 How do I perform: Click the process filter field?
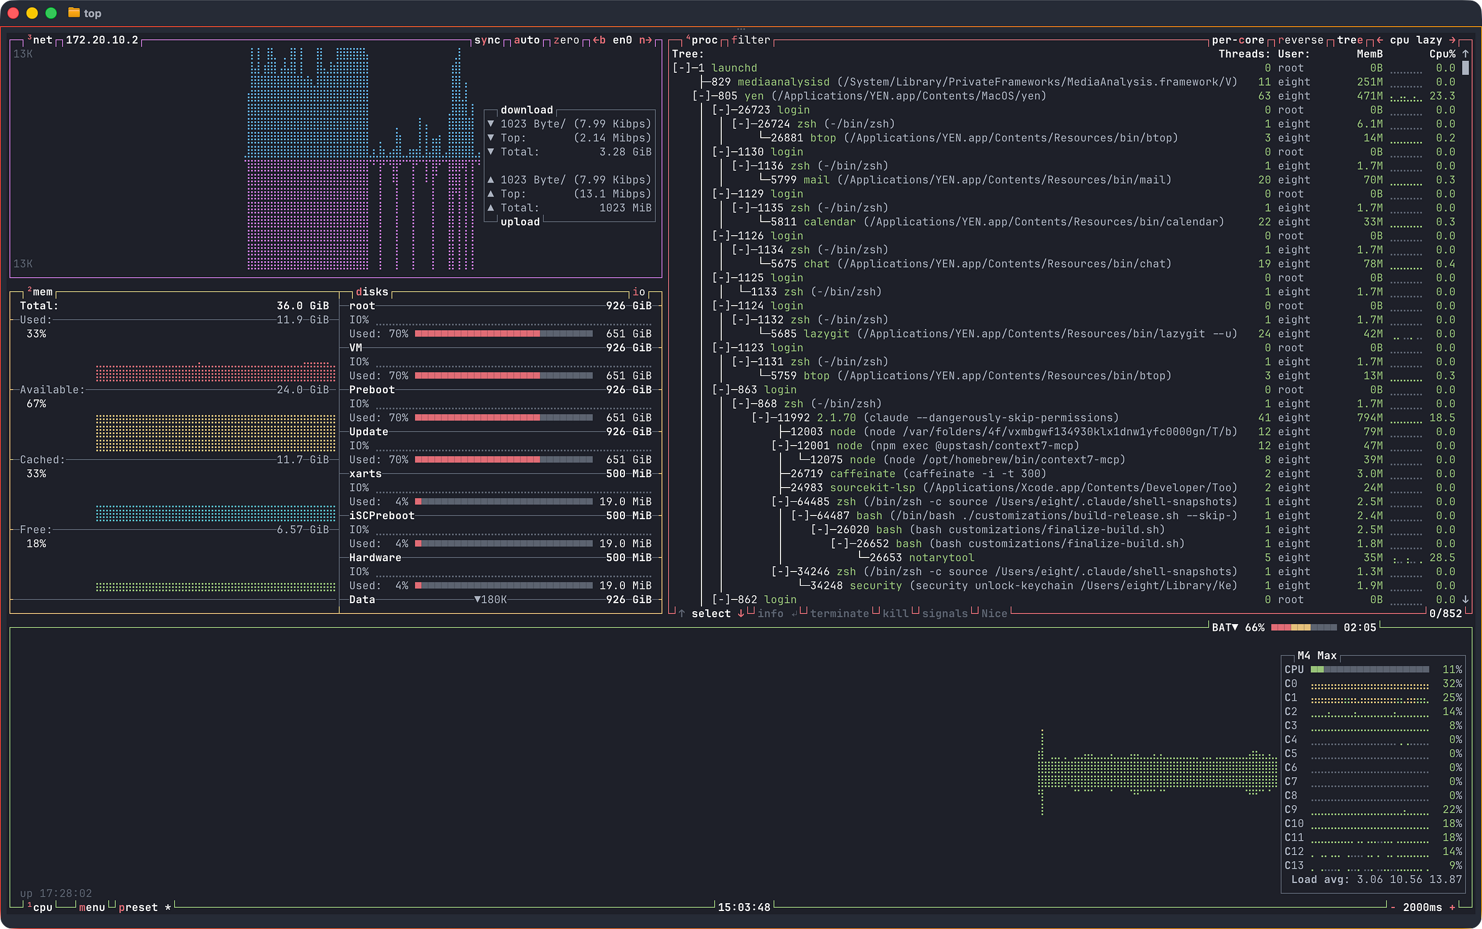click(x=750, y=40)
